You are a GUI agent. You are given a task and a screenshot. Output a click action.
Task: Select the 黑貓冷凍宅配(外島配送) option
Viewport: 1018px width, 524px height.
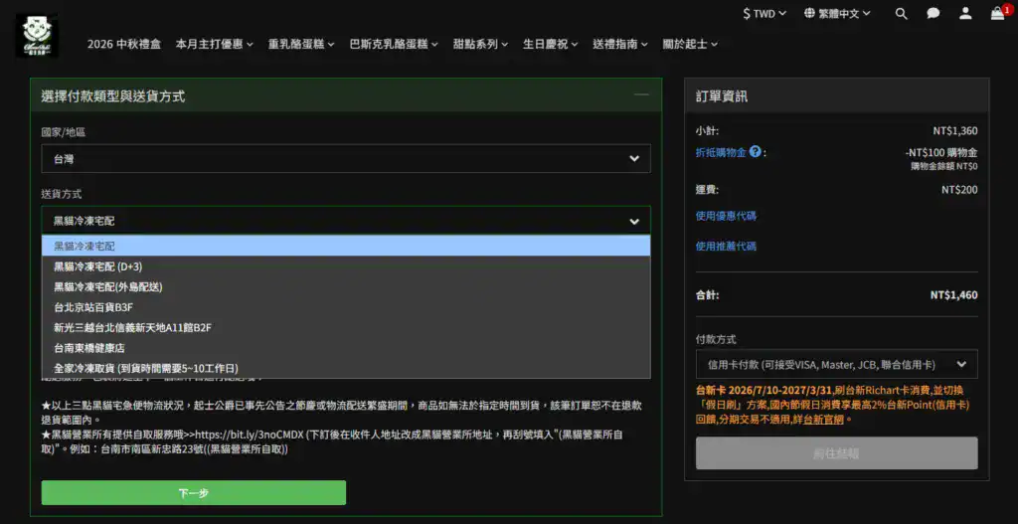345,286
